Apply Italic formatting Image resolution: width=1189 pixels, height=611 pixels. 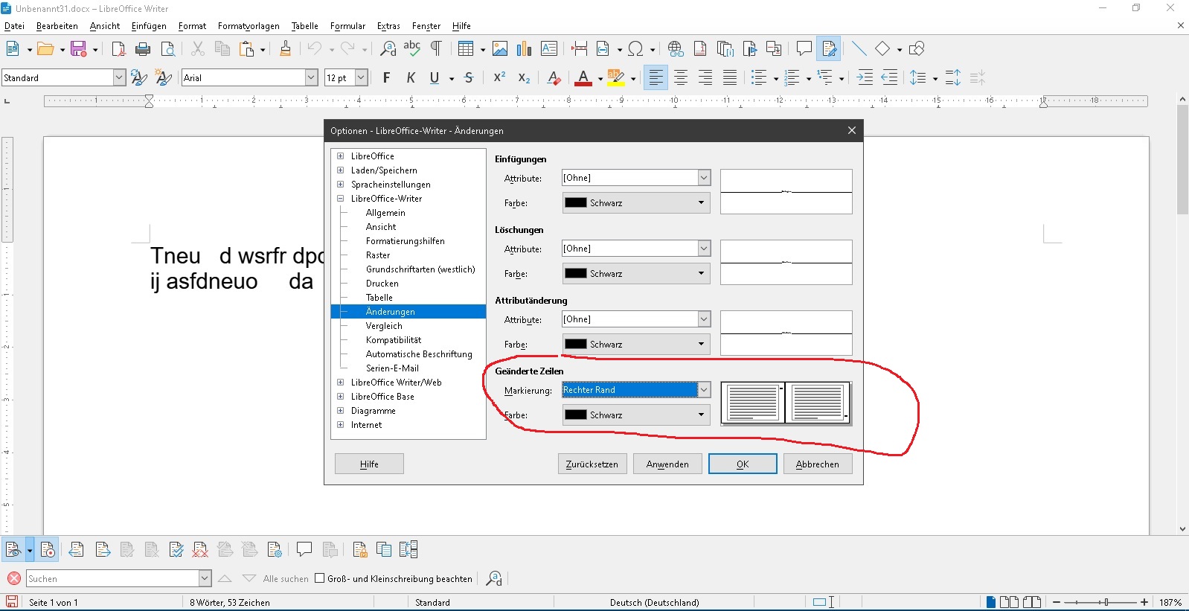pos(411,77)
